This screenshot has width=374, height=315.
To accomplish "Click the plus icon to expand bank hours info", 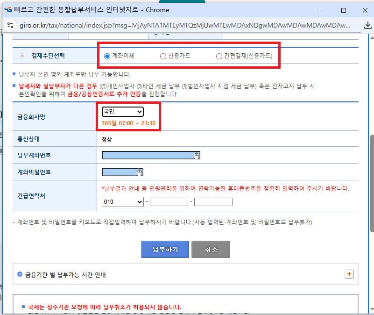I will coord(349,274).
